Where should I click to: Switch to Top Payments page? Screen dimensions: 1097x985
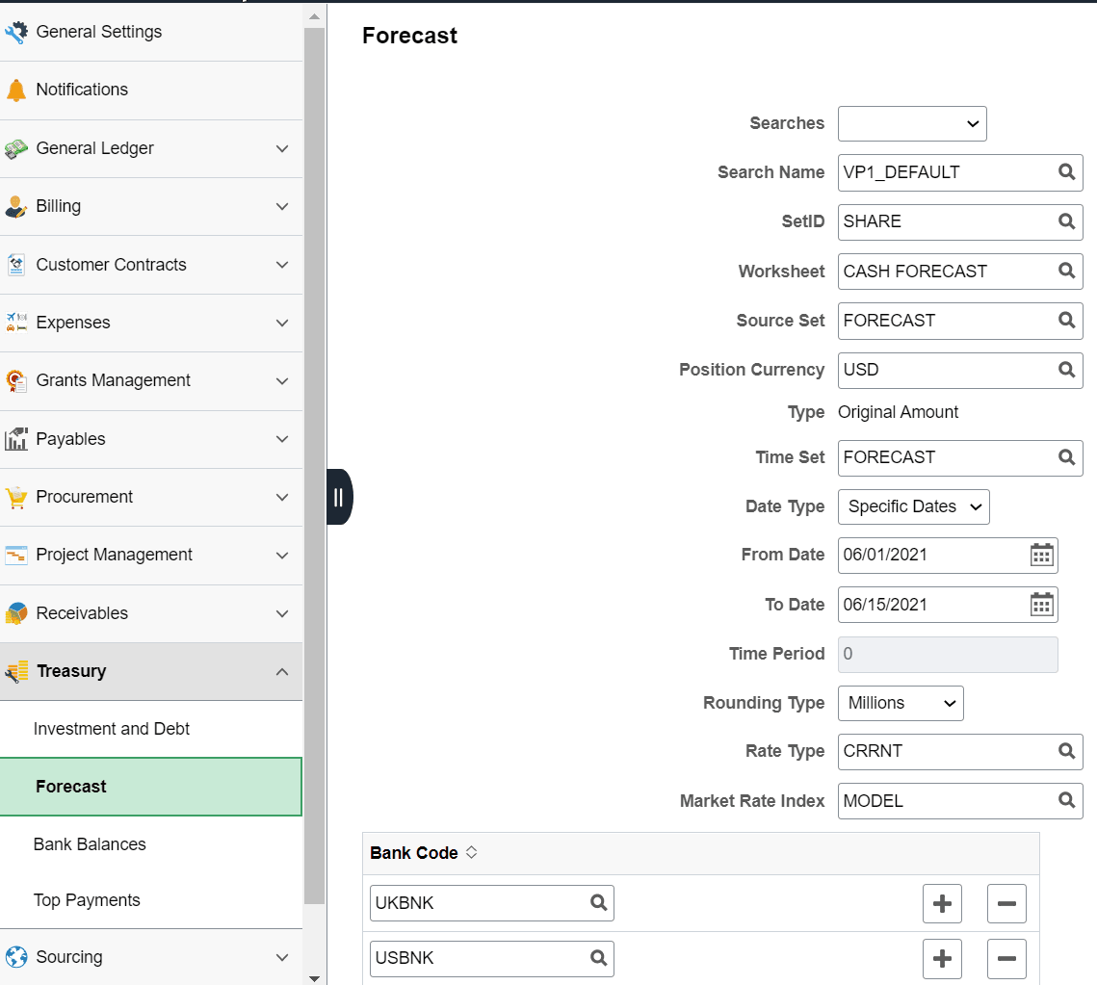pos(85,899)
